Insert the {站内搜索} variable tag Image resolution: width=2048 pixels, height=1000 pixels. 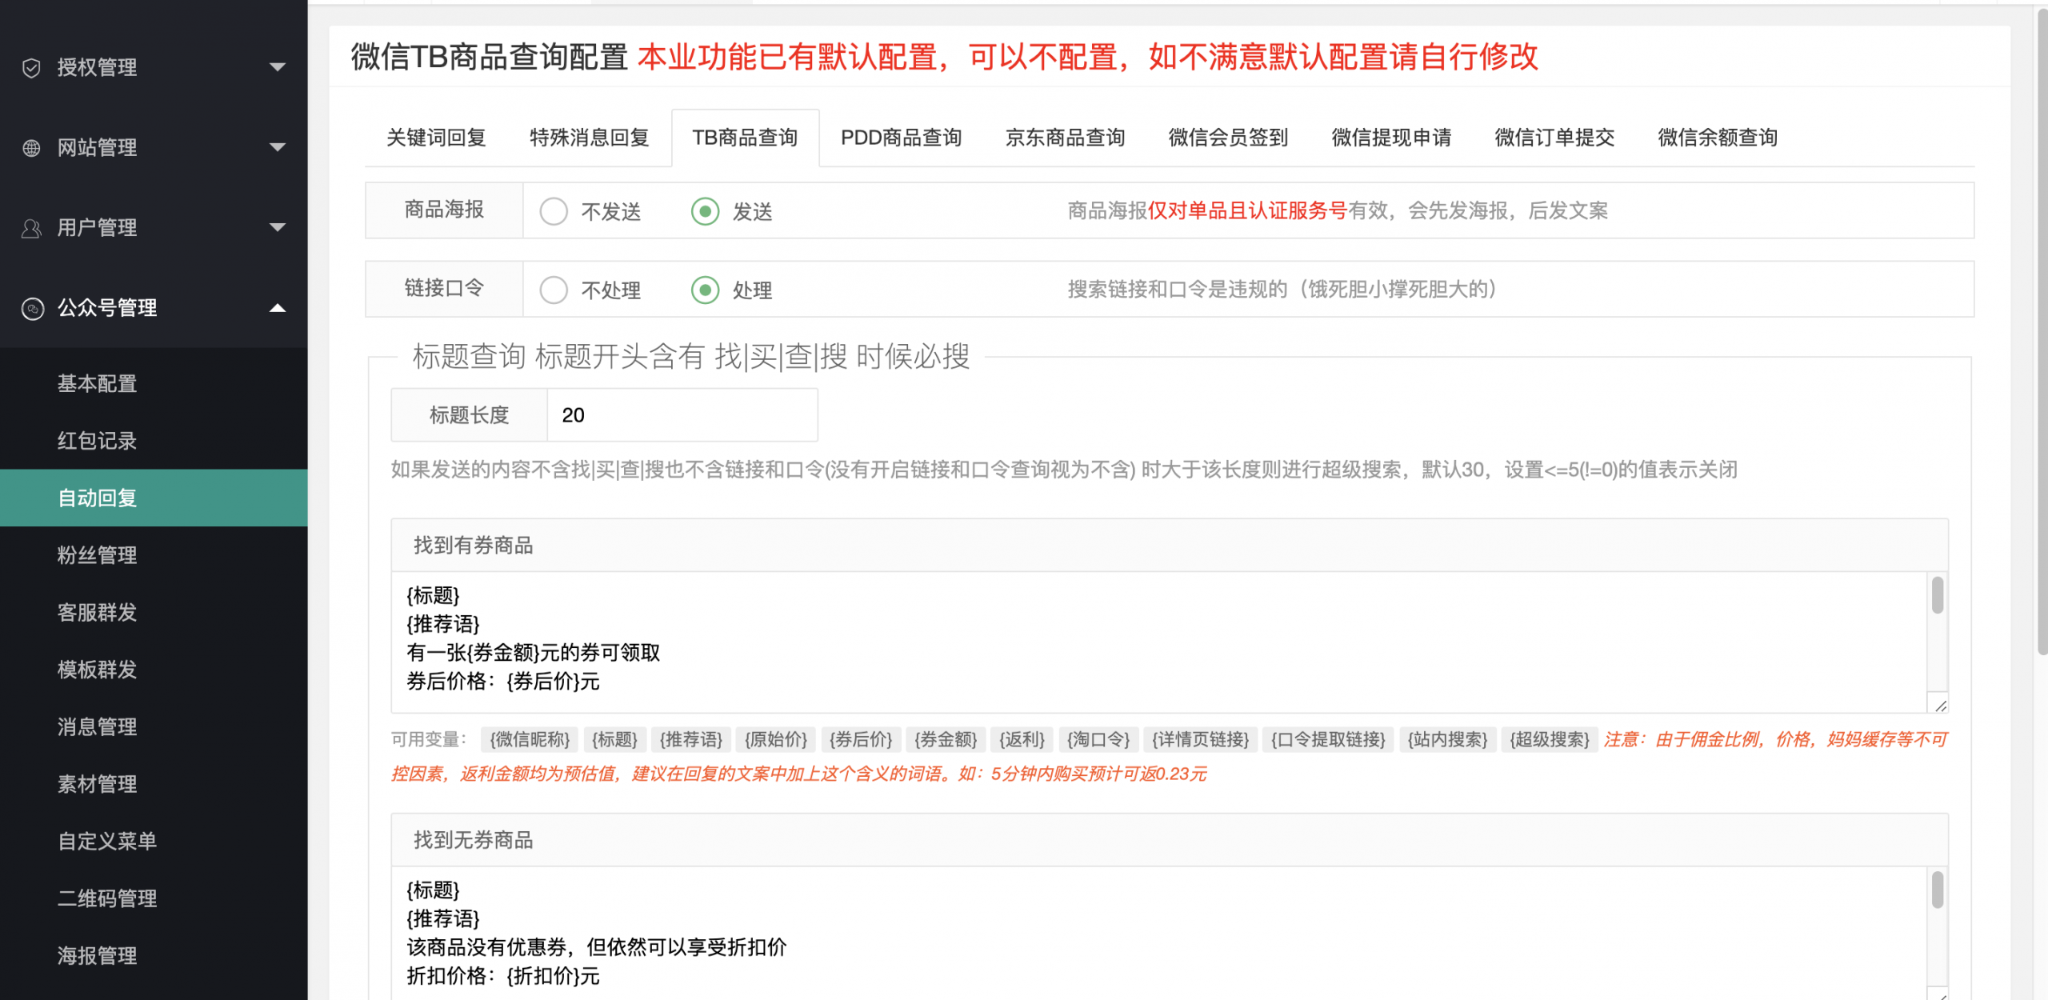1447,739
